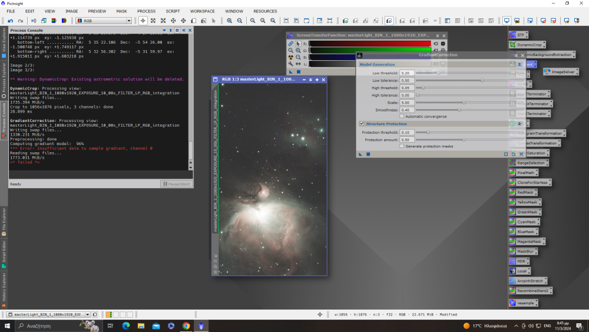Click the STF link RGB channels chain icon
Viewport: 589px width, 332px height.
(290, 44)
